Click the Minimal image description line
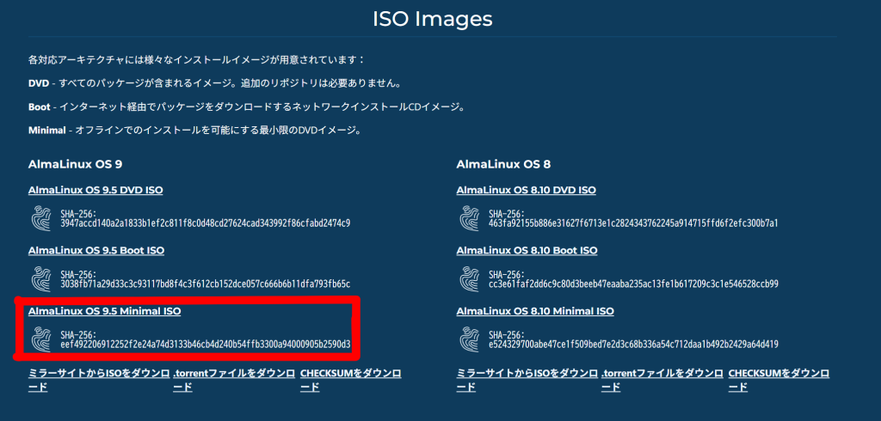The width and height of the screenshot is (881, 421). [194, 131]
